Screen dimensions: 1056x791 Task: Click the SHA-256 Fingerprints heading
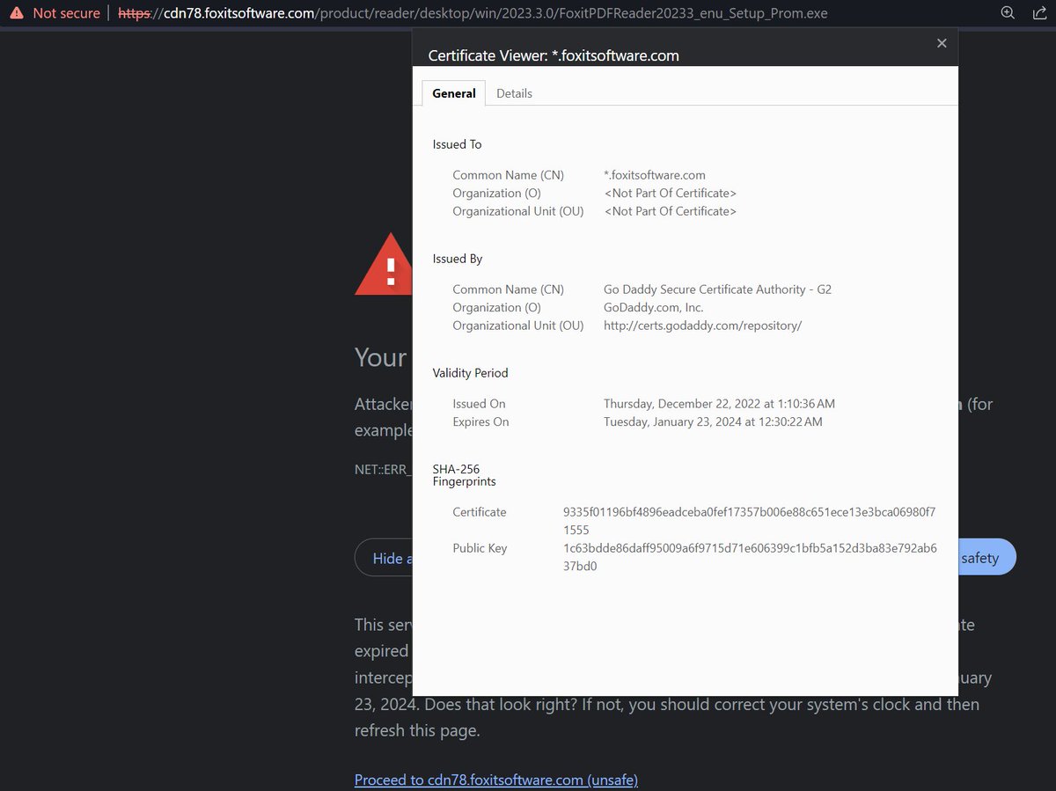click(464, 475)
